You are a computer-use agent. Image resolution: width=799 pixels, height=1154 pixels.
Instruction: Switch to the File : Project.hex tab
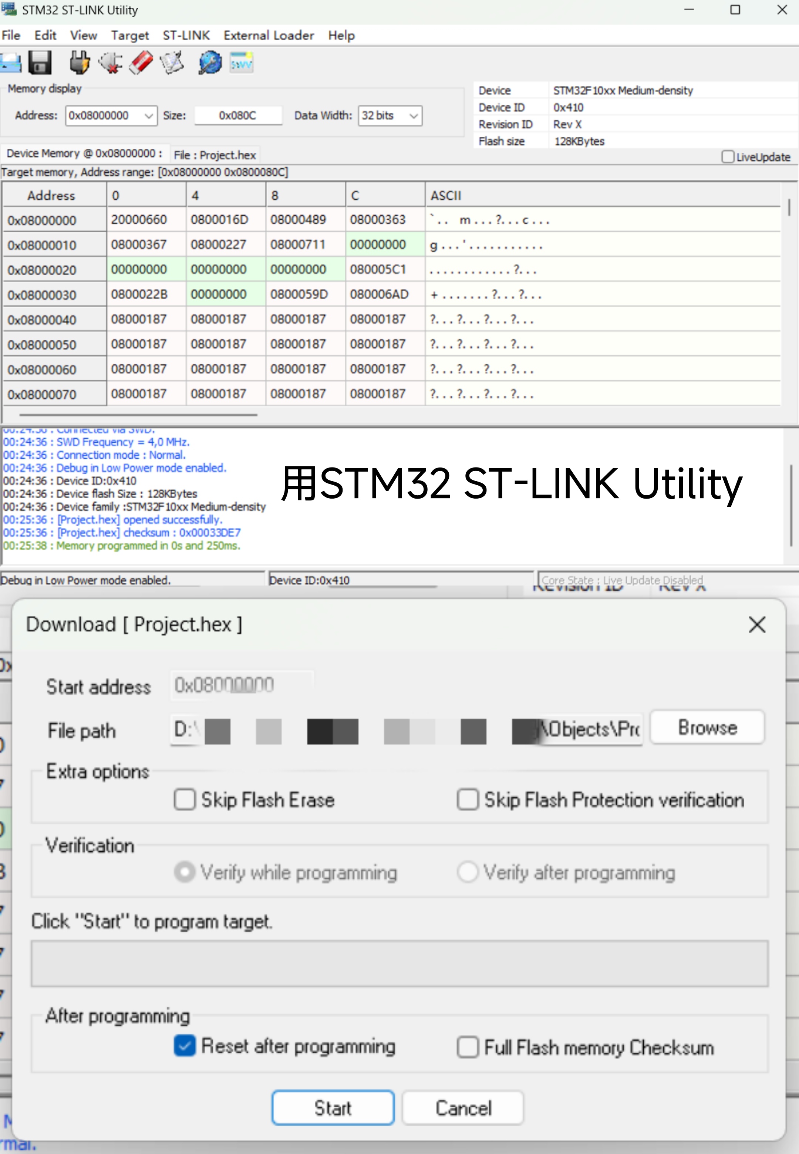click(x=214, y=155)
